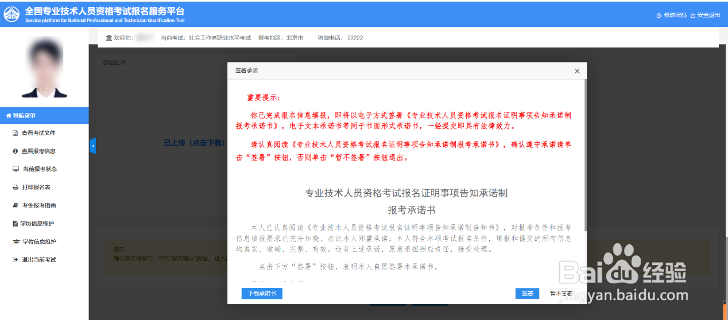Click the document icon beside 查看考试文件
Screen dimensions: 728x320
[x=16, y=133]
